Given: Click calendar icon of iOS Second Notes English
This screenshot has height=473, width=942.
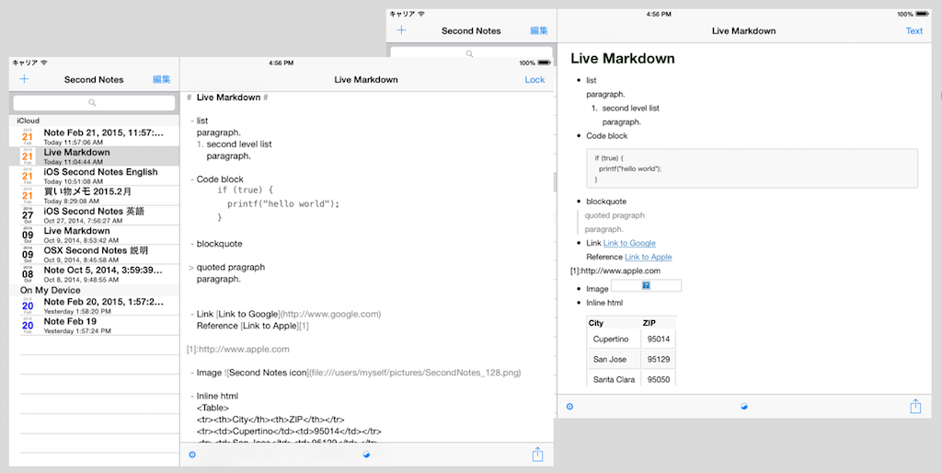Looking at the screenshot, I should coord(28,176).
